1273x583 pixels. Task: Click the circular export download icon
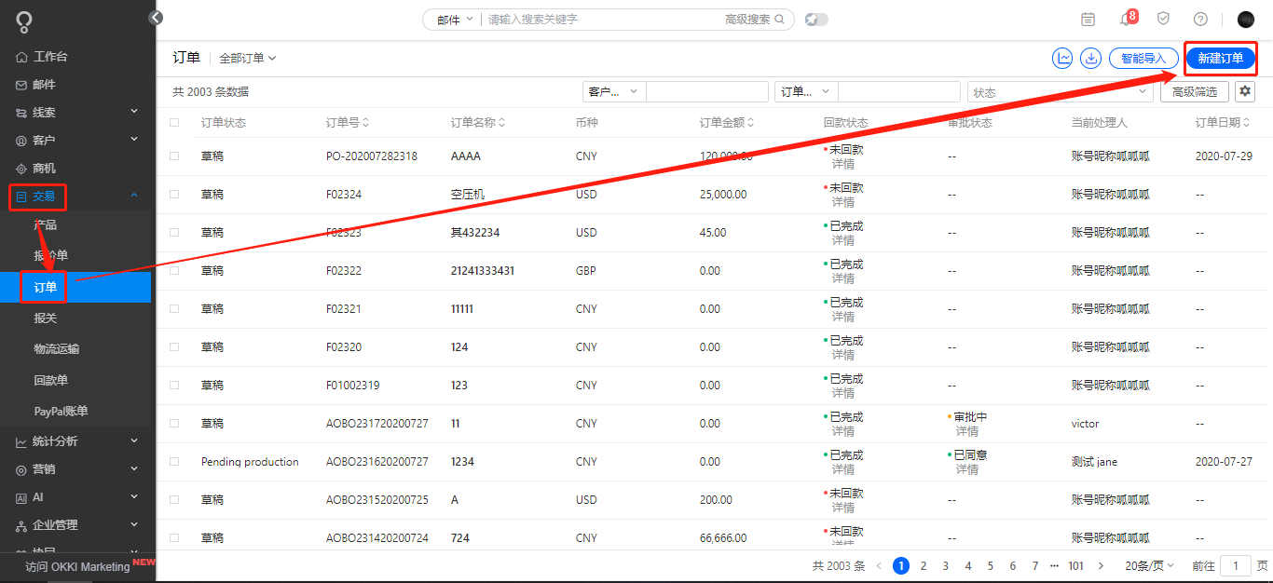pos(1090,58)
